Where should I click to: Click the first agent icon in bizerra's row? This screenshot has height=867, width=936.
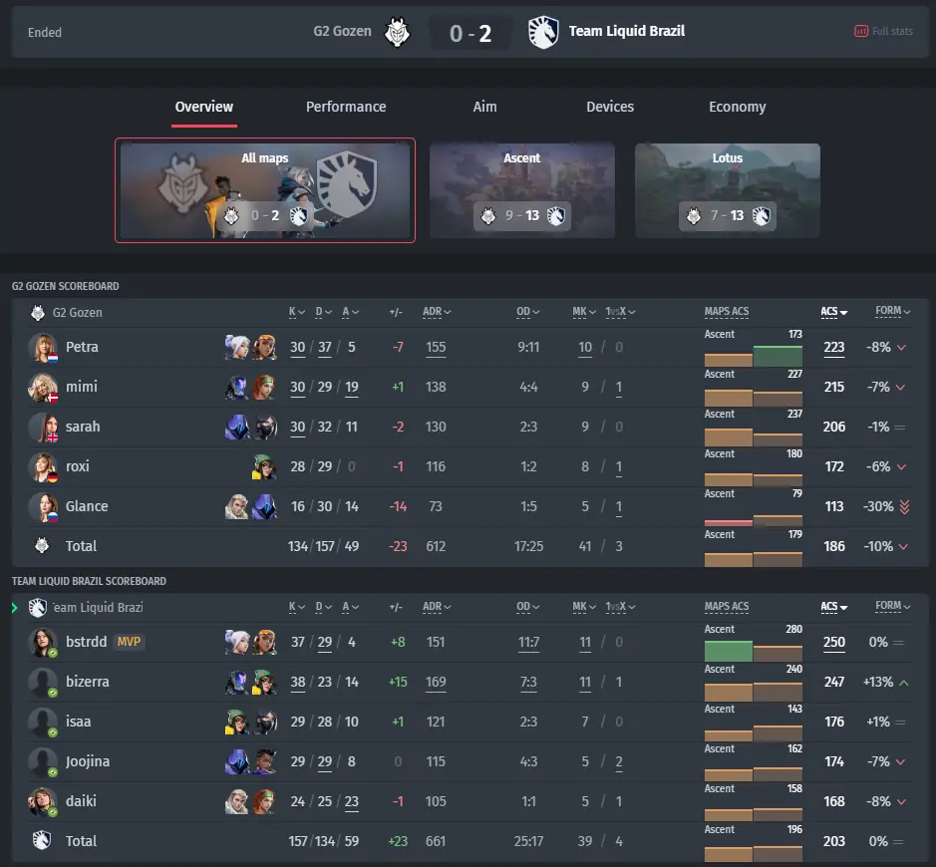237,682
